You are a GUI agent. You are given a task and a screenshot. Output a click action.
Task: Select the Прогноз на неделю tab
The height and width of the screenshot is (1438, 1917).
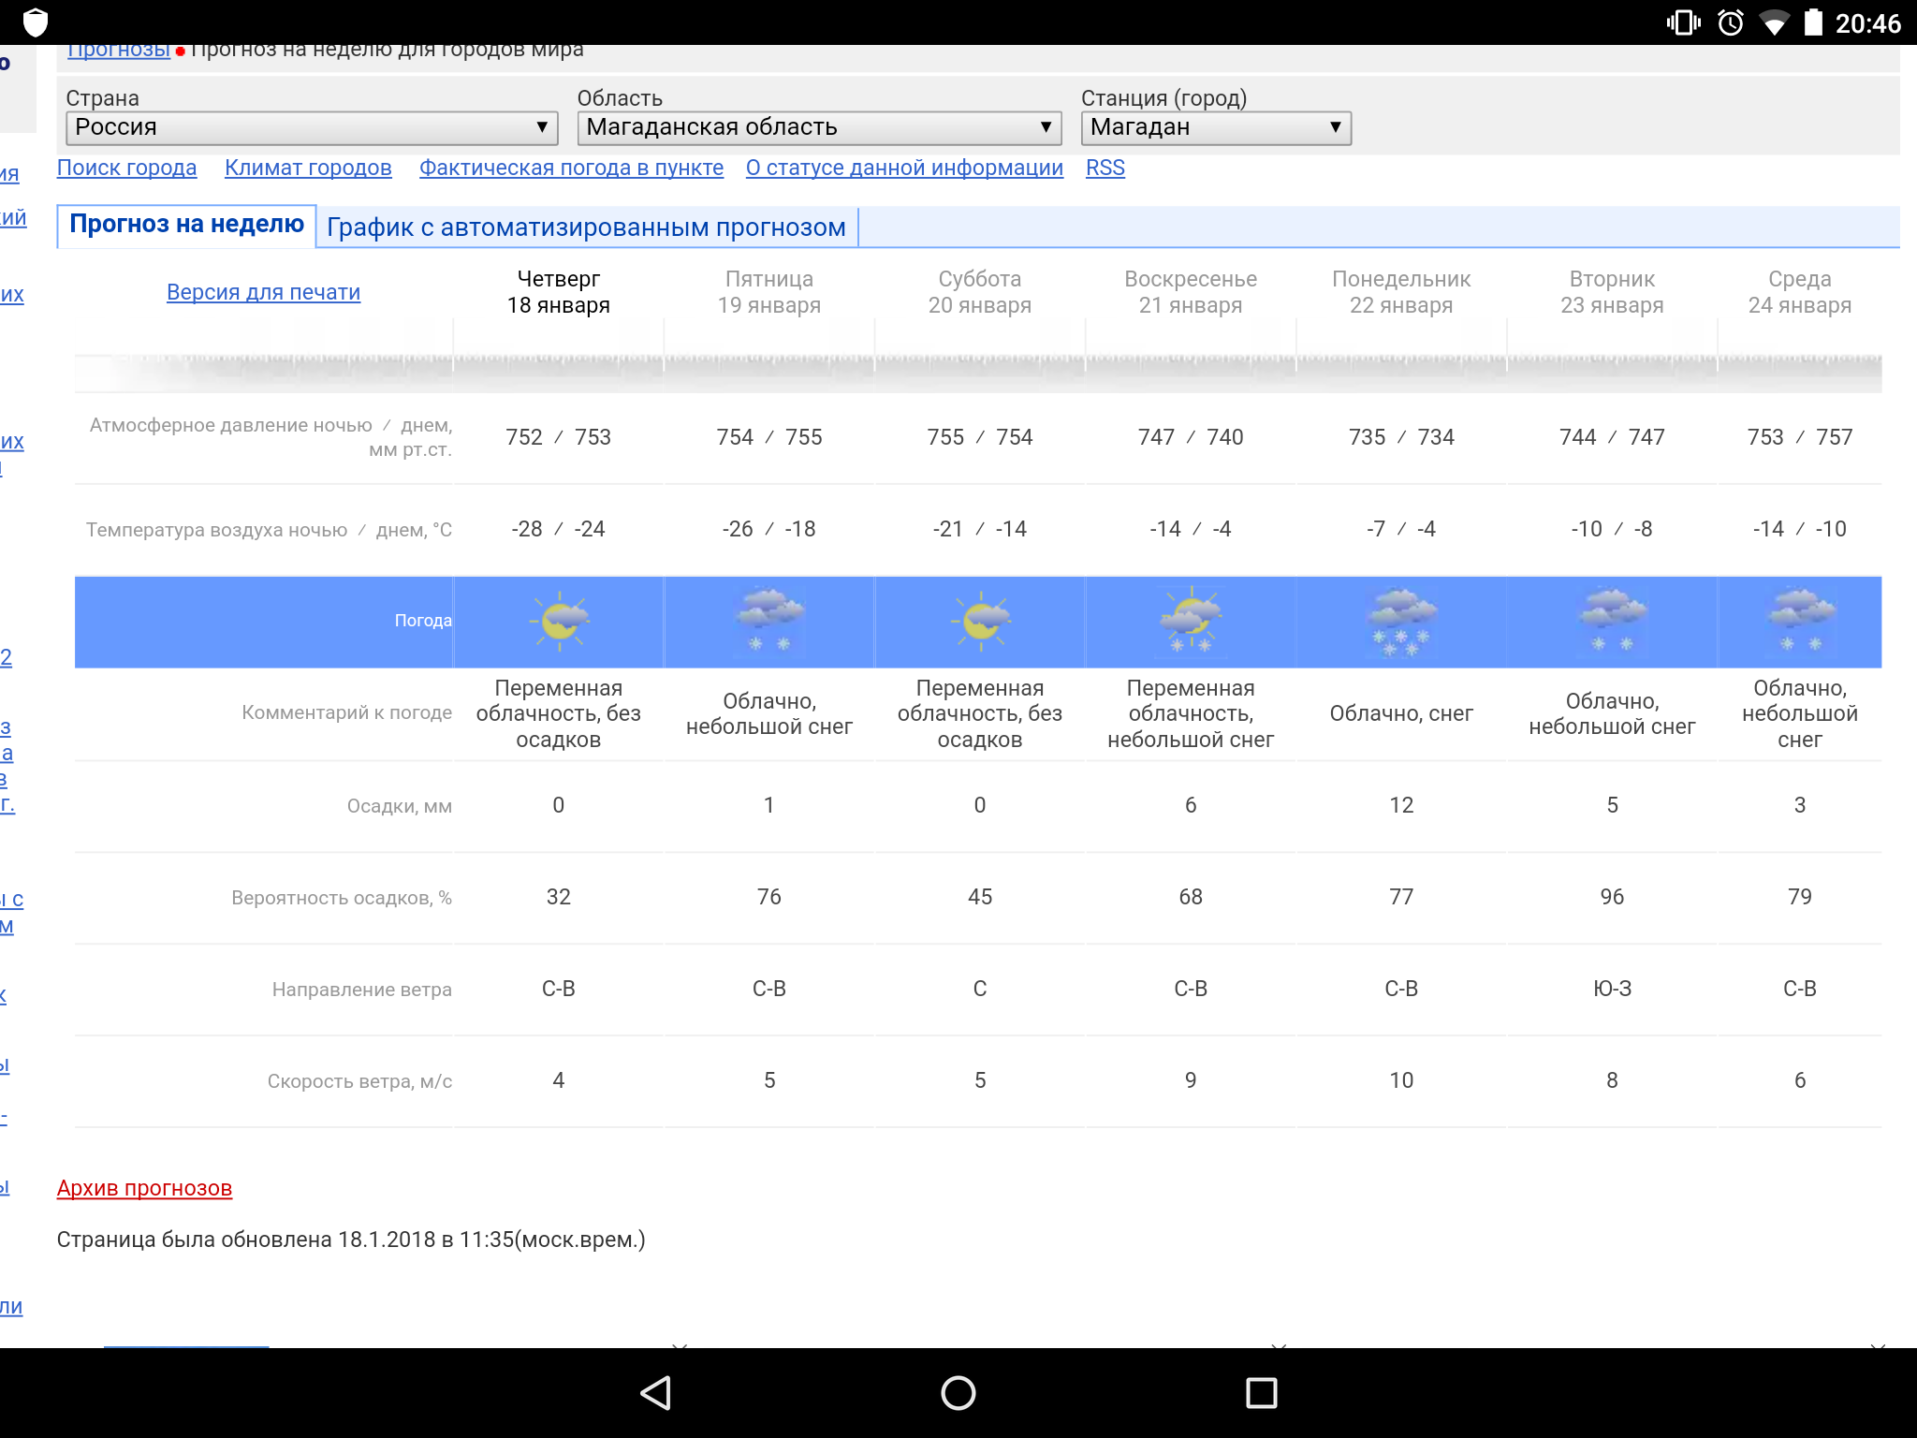pyautogui.click(x=186, y=225)
